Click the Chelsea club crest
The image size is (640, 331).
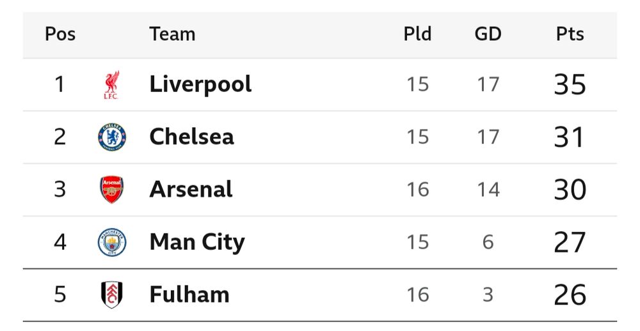click(x=112, y=137)
